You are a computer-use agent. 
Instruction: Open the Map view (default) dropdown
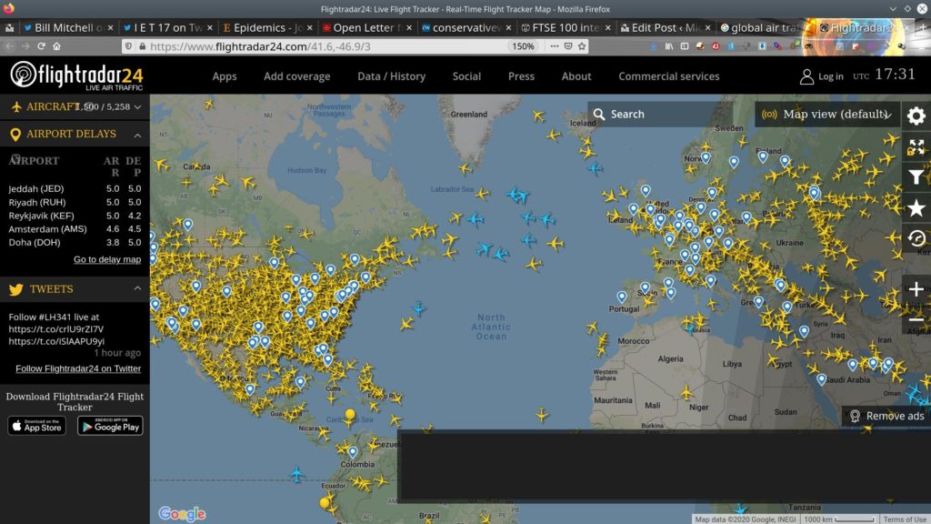coord(827,115)
